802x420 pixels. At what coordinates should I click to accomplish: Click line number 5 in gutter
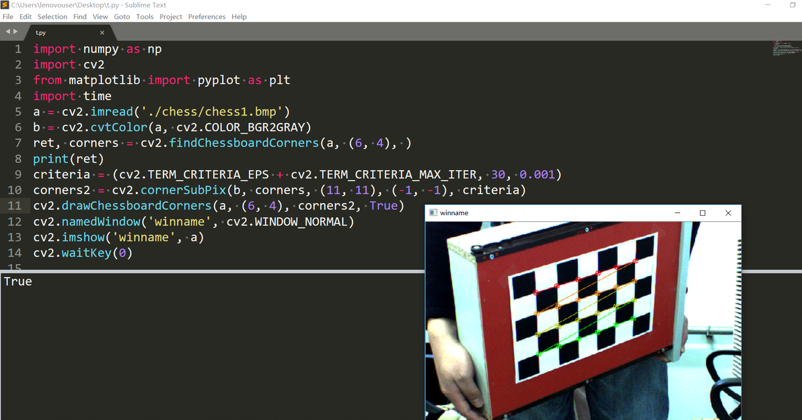18,112
